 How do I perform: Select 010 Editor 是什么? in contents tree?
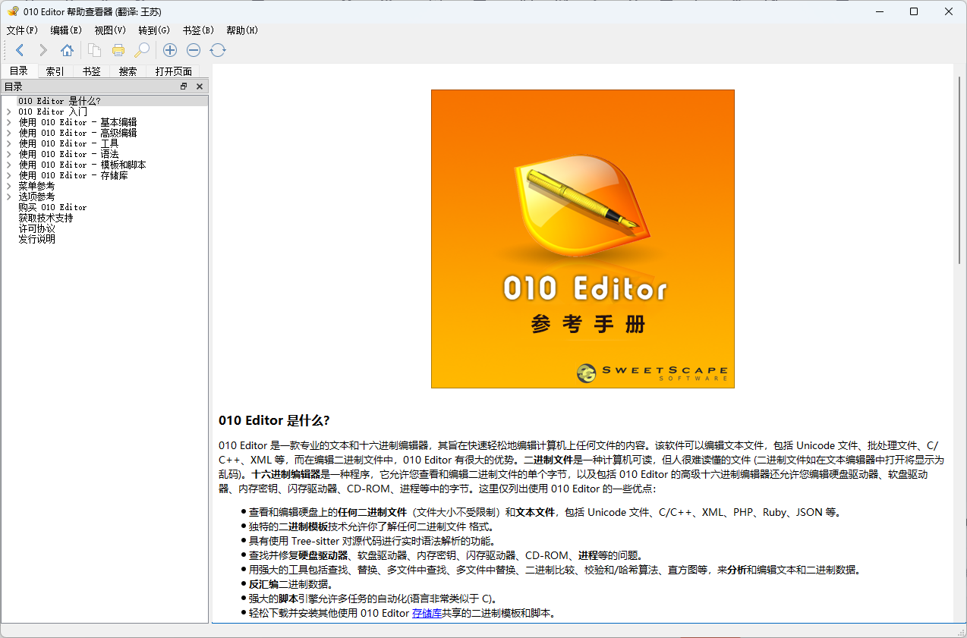click(60, 101)
